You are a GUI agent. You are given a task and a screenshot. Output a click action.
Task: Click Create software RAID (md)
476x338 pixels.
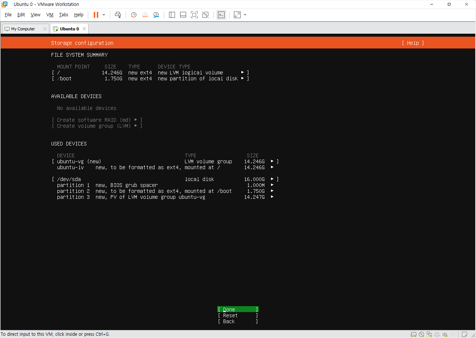click(97, 120)
